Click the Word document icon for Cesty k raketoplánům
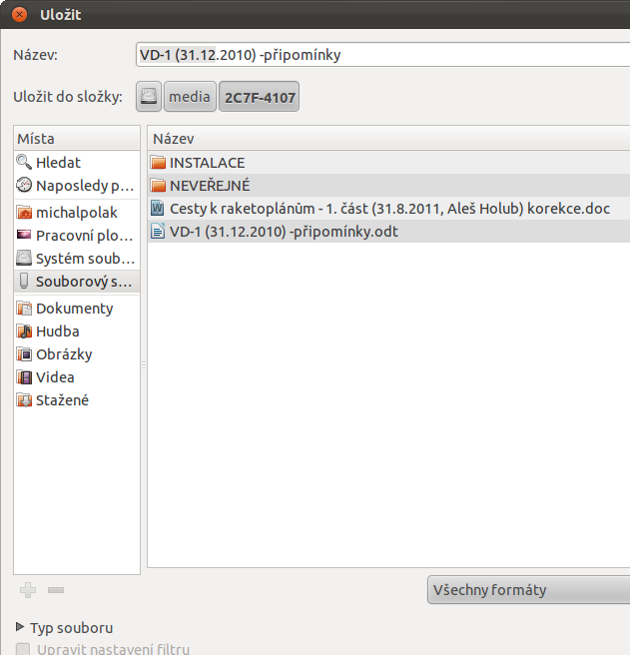630x655 pixels. [158, 208]
